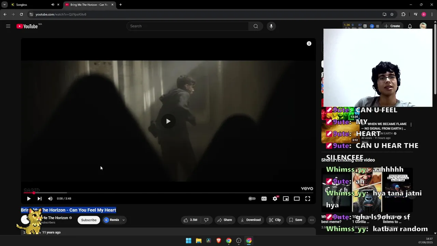Share the video
The height and width of the screenshot is (246, 437).
click(225, 220)
